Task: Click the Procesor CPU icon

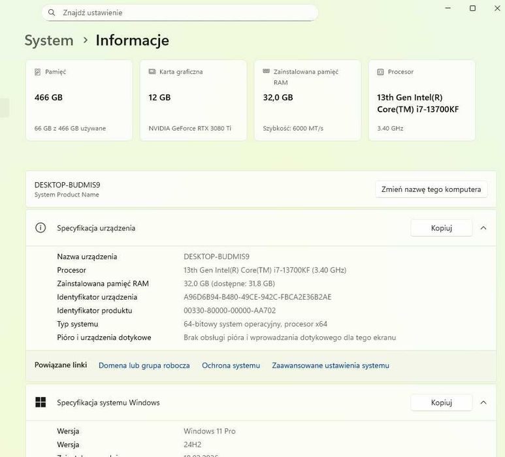Action: click(380, 72)
